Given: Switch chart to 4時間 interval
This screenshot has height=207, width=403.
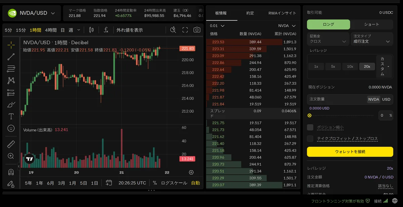Looking at the screenshot, I should click(x=51, y=30).
